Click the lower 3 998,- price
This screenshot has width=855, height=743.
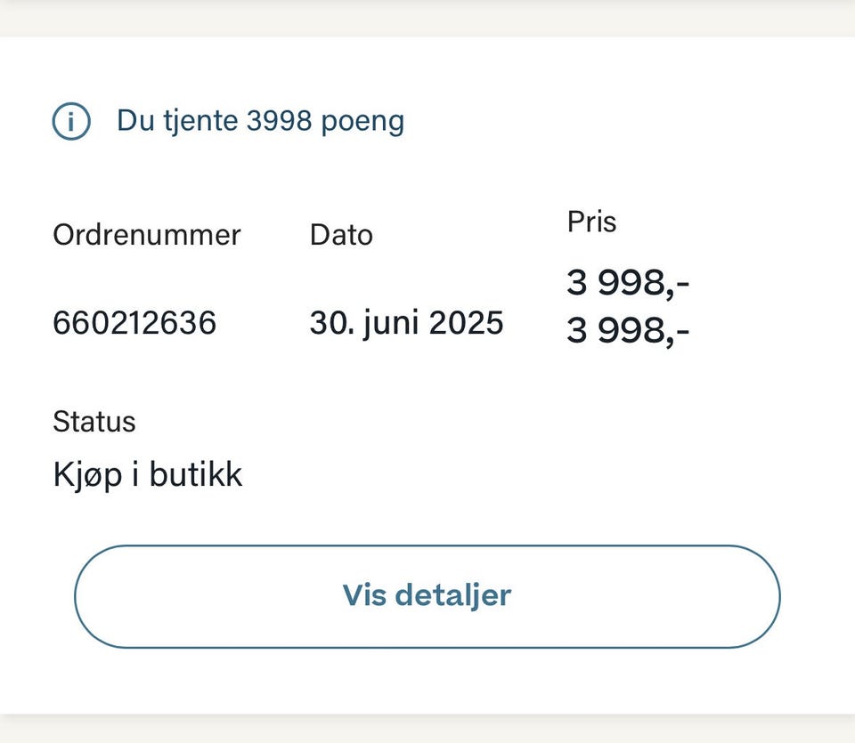[x=628, y=331]
